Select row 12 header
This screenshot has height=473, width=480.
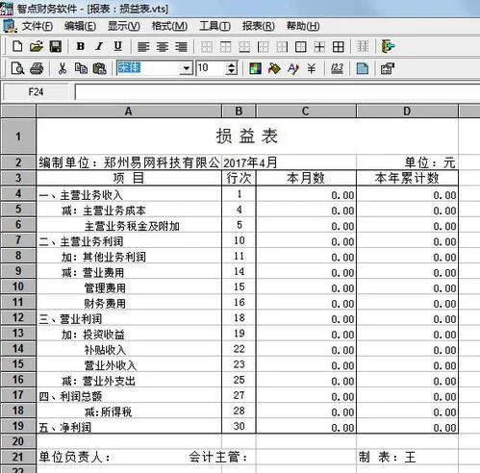click(18, 318)
